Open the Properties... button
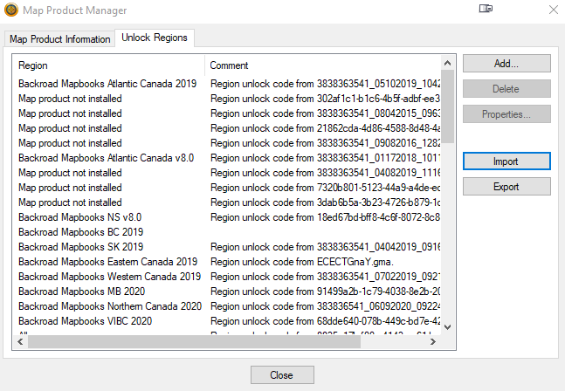 coord(506,114)
